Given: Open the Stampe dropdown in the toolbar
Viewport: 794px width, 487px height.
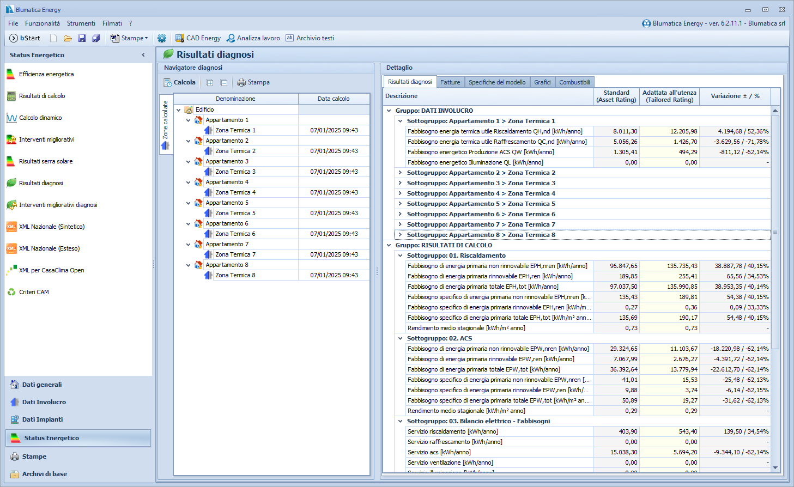Looking at the screenshot, I should click(129, 38).
